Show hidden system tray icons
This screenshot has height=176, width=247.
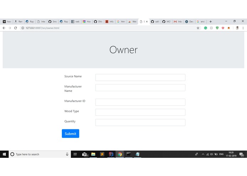coord(203,154)
